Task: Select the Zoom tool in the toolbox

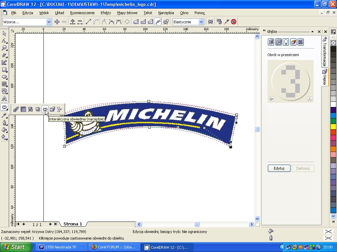Action: tap(4, 48)
